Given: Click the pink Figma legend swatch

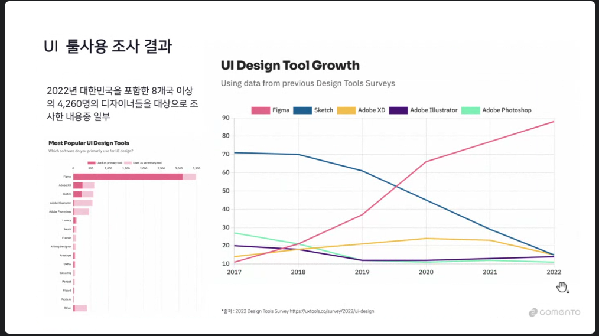Looking at the screenshot, I should pos(261,110).
